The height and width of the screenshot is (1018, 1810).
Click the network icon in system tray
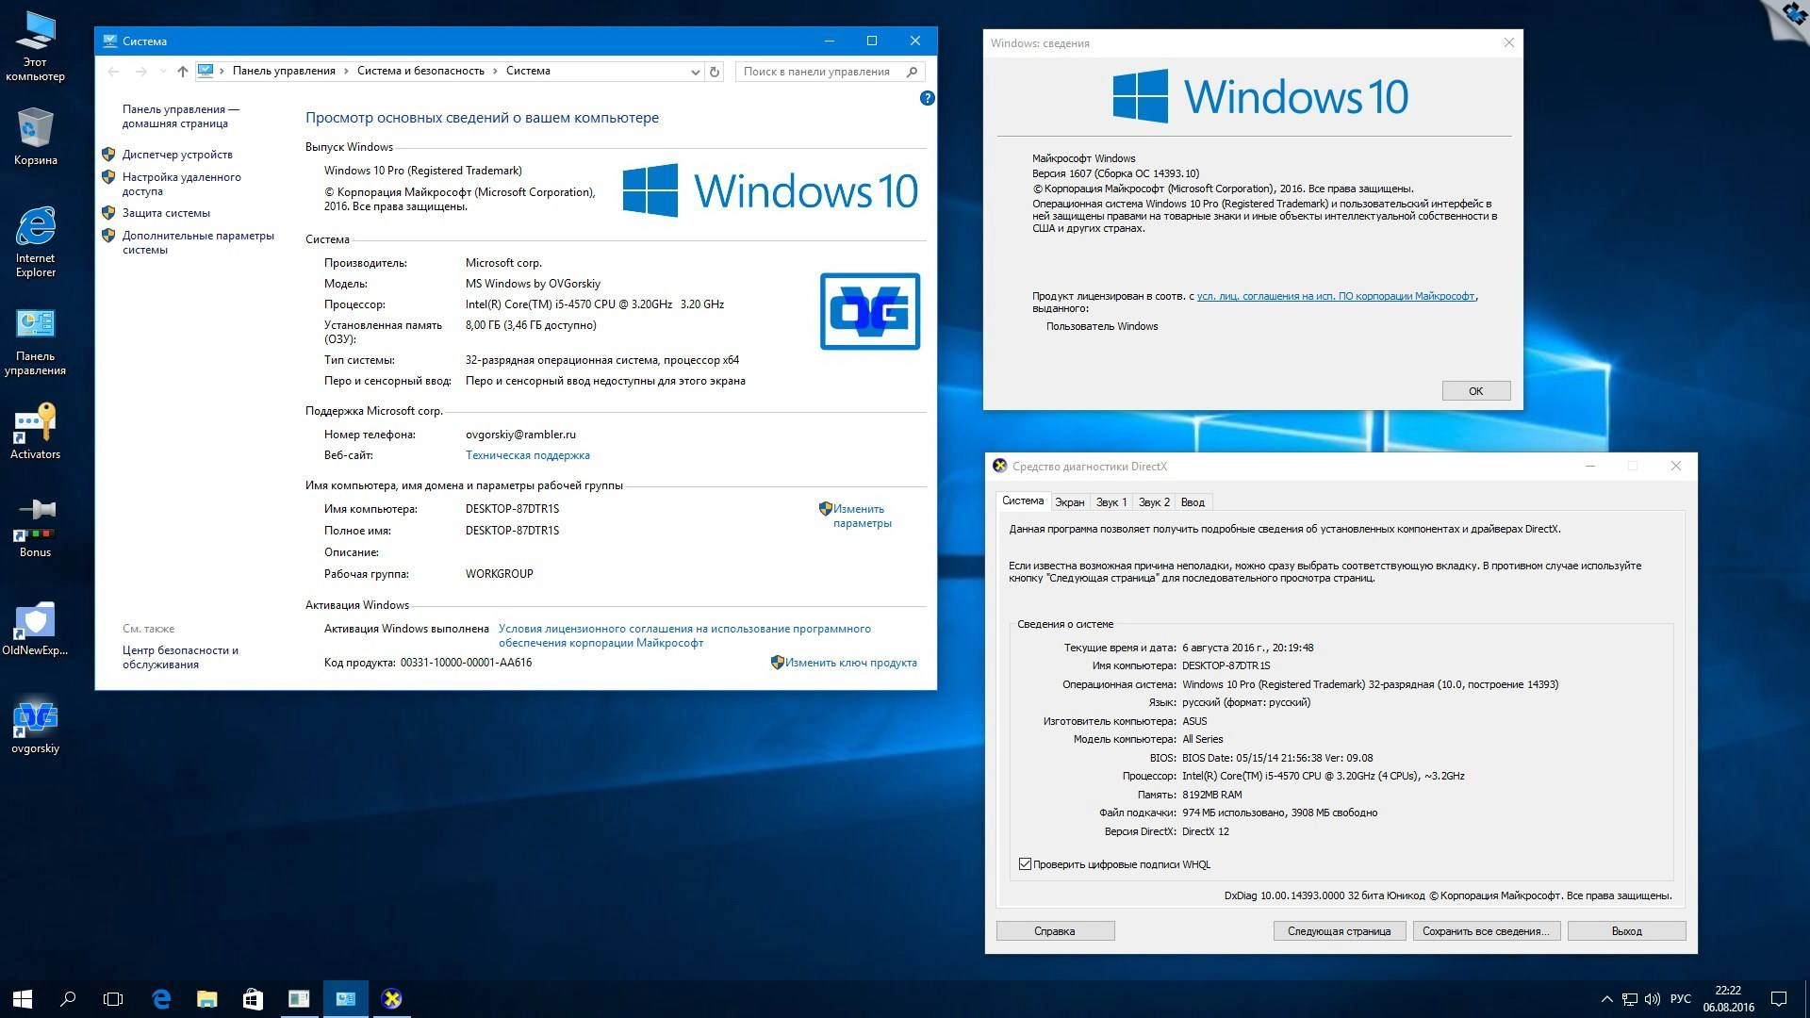(x=1630, y=998)
